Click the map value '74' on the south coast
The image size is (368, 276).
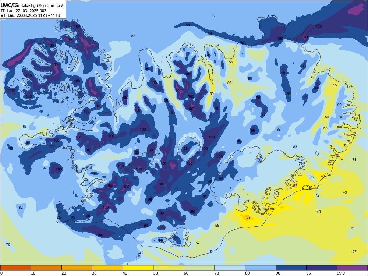pos(212,251)
